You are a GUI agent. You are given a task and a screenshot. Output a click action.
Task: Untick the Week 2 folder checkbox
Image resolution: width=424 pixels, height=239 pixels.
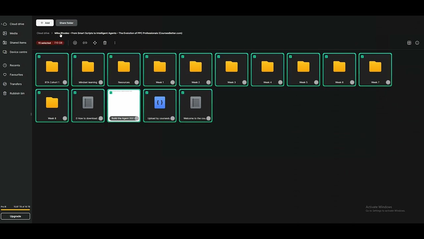point(183,57)
